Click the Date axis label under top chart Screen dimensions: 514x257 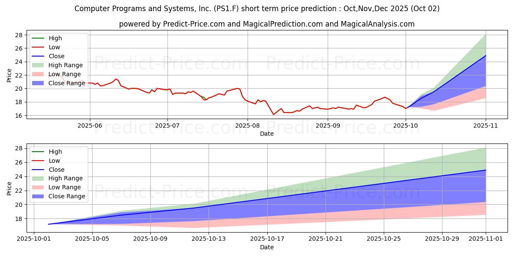pos(266,134)
